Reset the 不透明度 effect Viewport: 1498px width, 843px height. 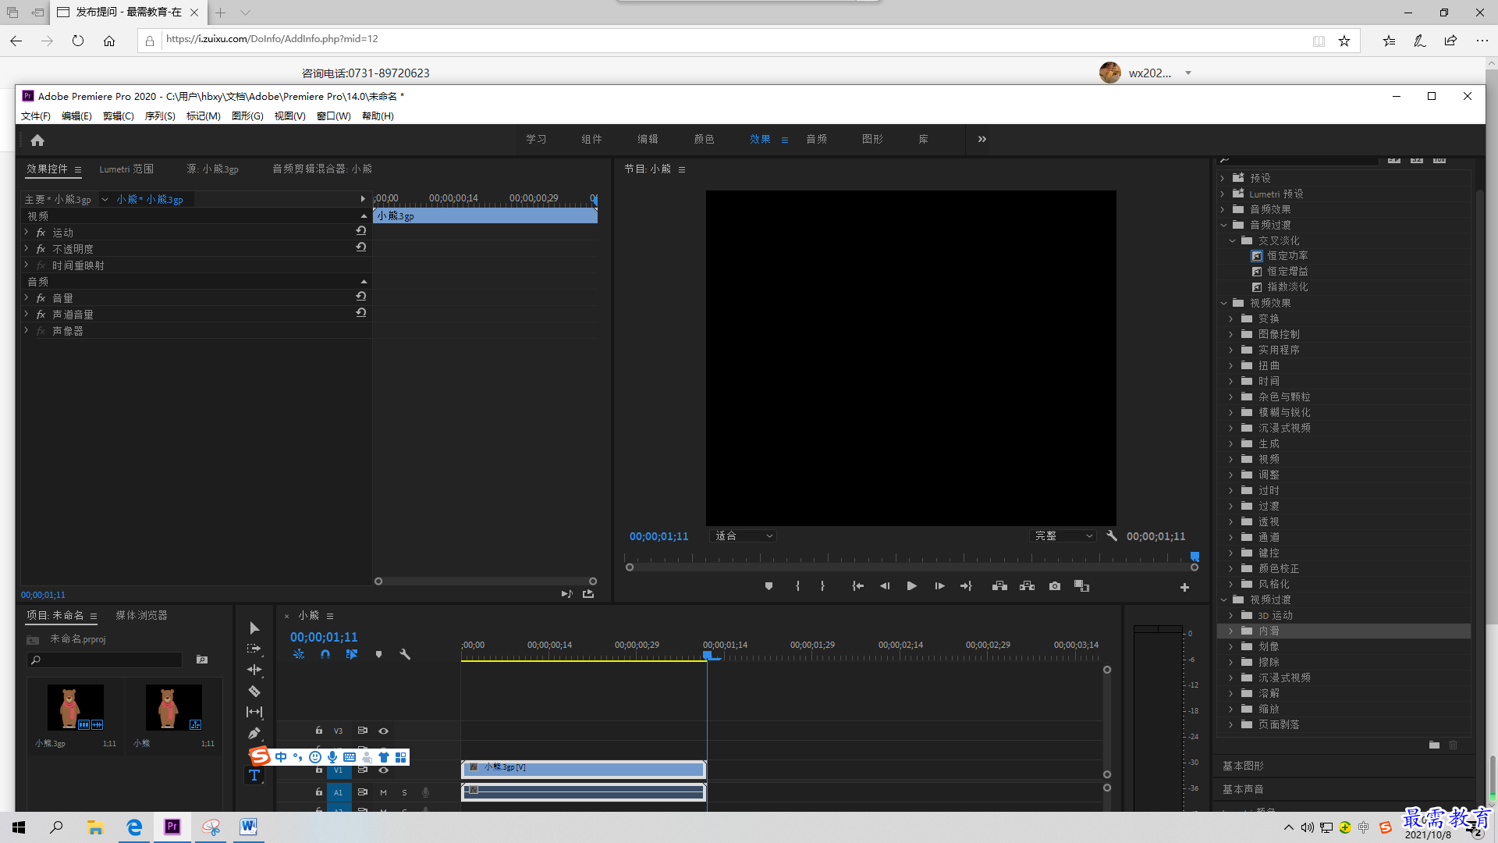coord(361,247)
